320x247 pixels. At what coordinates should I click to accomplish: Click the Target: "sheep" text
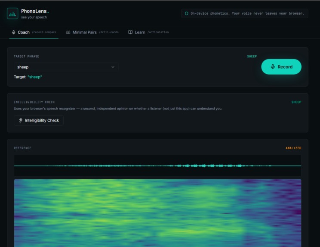(28, 77)
